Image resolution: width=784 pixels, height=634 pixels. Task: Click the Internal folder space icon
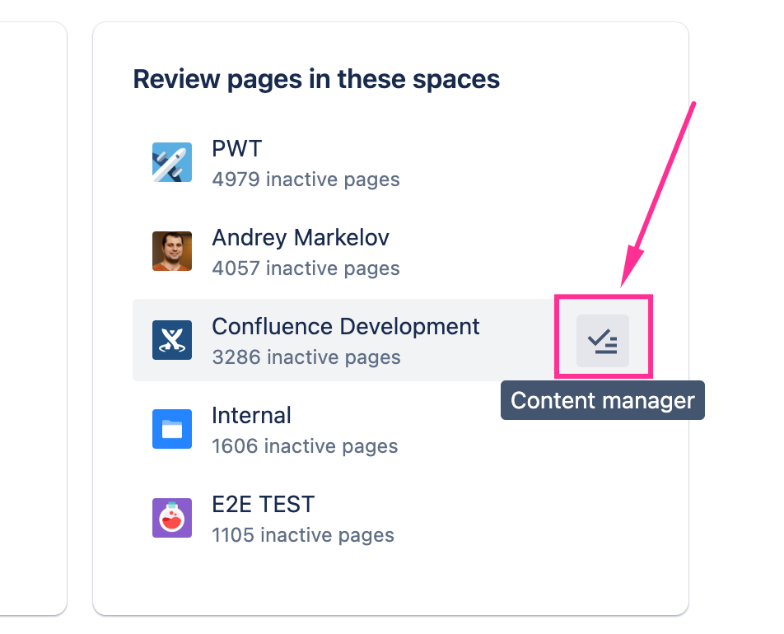172,429
